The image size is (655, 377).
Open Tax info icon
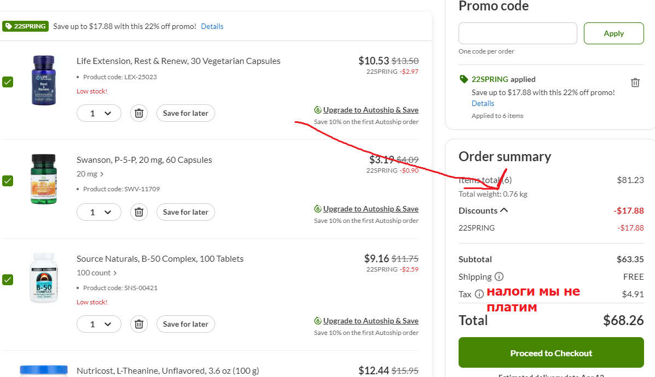click(x=479, y=294)
